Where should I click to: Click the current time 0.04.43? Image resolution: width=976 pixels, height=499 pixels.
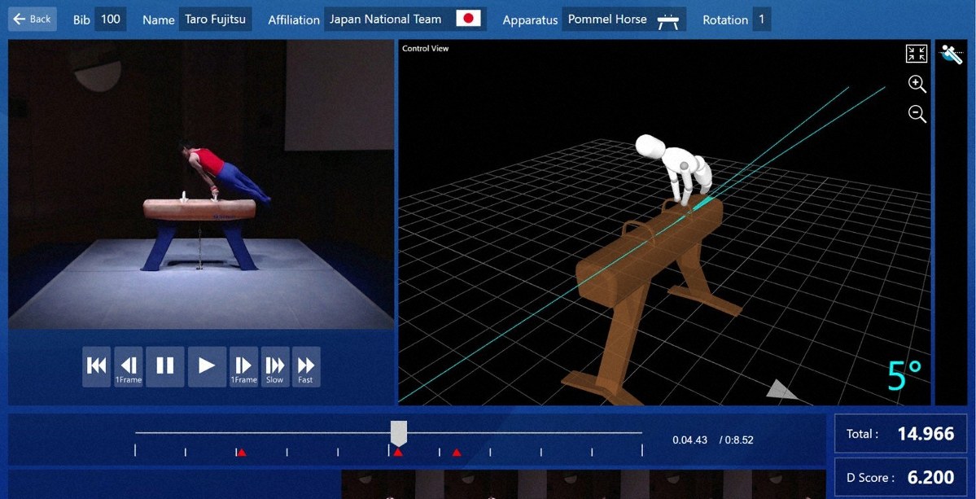689,440
